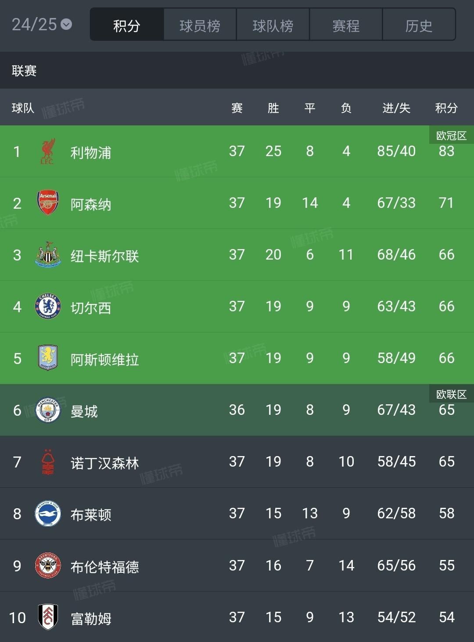The width and height of the screenshot is (474, 642).
Task: Tap the Arsenal club crest
Action: point(48,203)
